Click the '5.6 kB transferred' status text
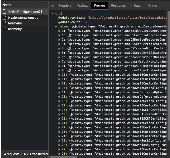The height and width of the screenshot is (158, 170). (x=34, y=154)
